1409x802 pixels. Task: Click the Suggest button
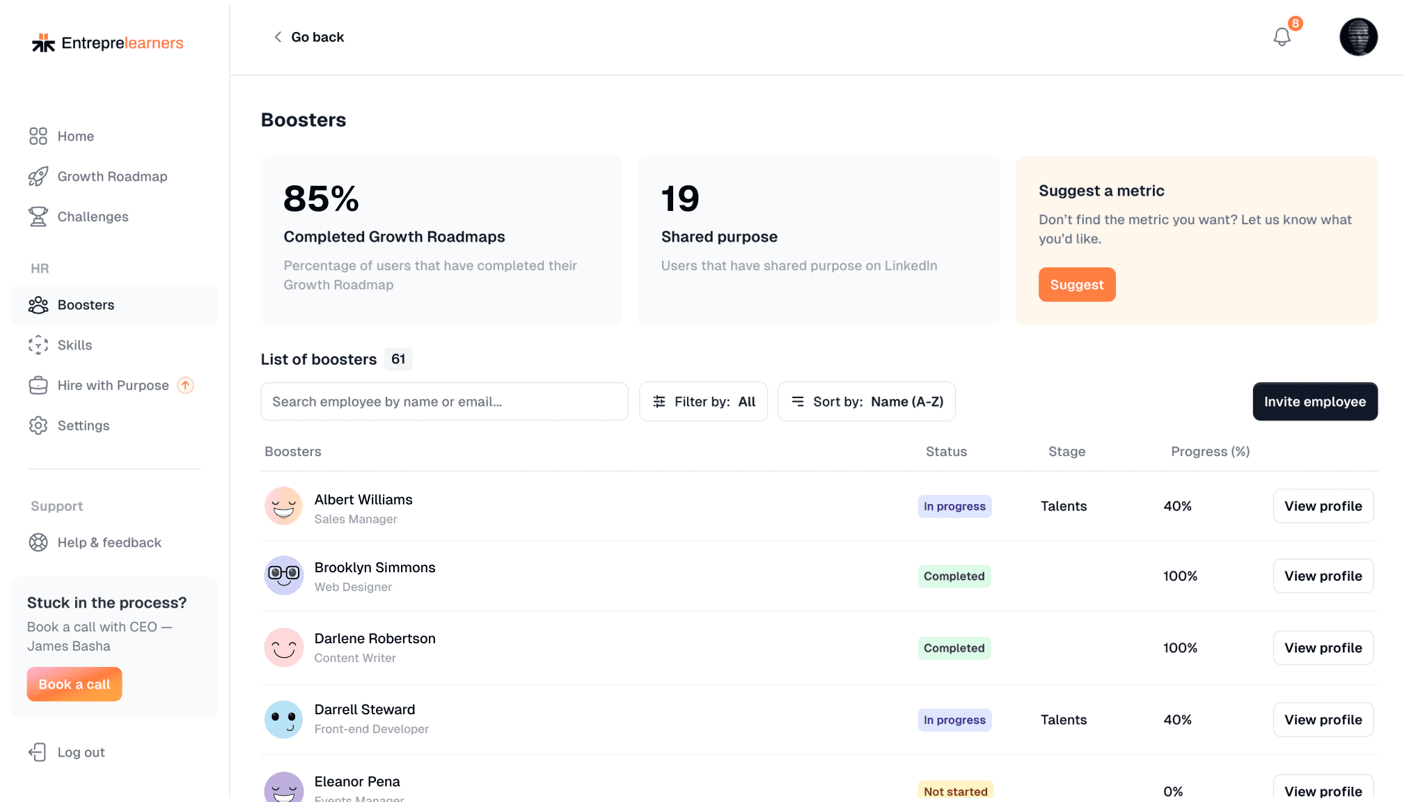tap(1076, 285)
